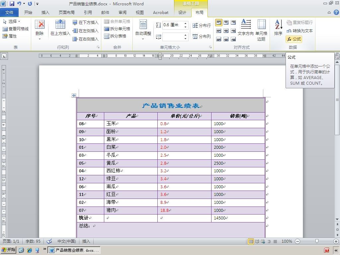Decrease column width with the down stepper
This screenshot has width=340, height=255.
(185, 39)
